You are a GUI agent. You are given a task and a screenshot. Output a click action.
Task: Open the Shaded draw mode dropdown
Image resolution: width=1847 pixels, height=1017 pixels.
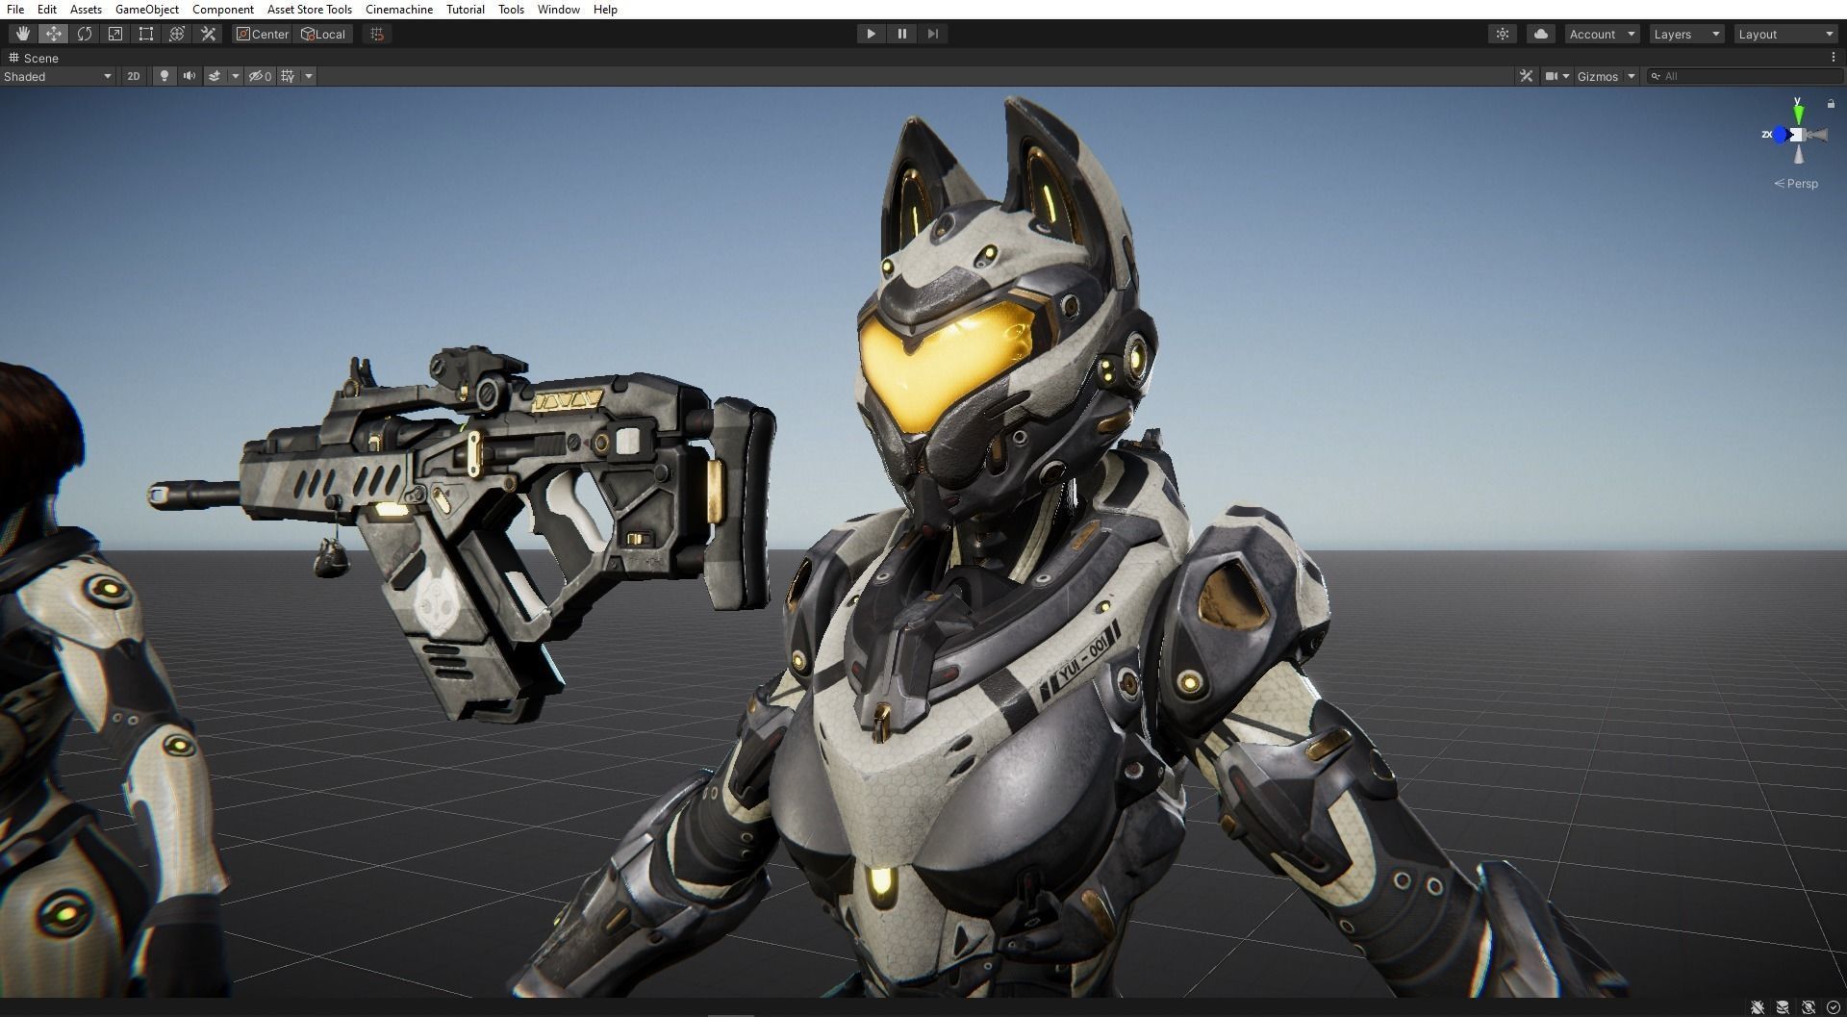[x=58, y=76]
